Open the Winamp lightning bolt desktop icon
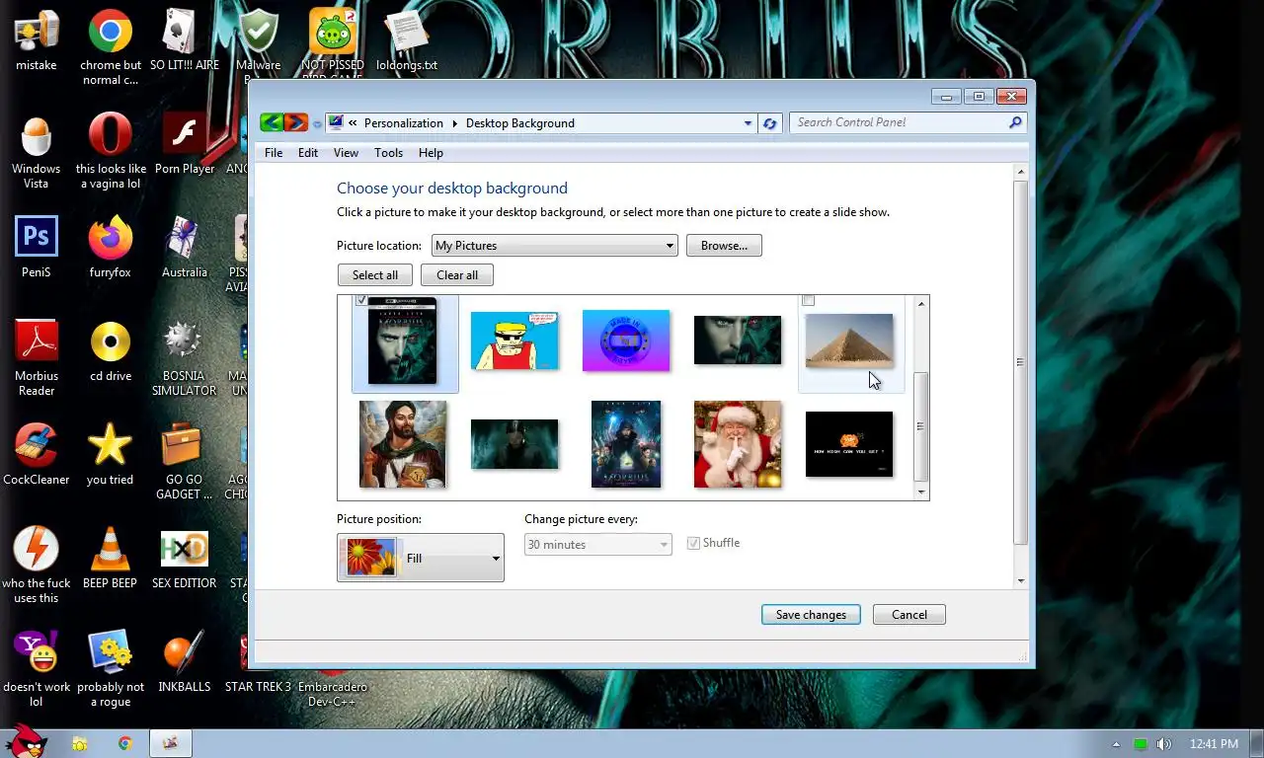Viewport: 1264px width, 758px height. point(37,549)
